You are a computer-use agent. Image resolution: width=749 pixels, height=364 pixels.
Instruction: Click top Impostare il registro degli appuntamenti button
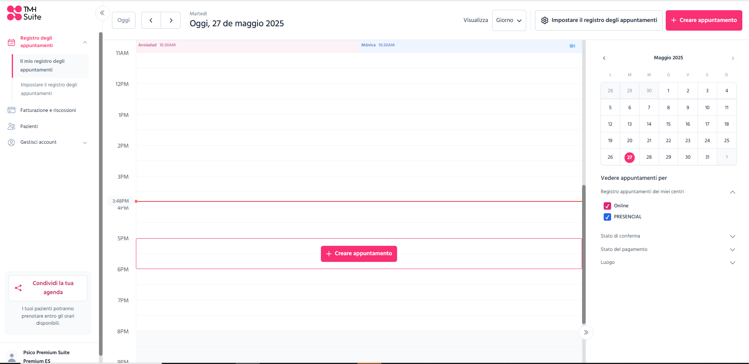click(598, 20)
